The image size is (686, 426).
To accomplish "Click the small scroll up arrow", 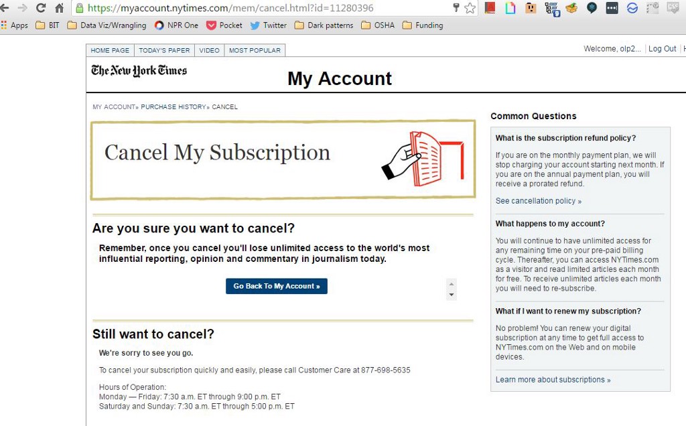I will coord(452,284).
